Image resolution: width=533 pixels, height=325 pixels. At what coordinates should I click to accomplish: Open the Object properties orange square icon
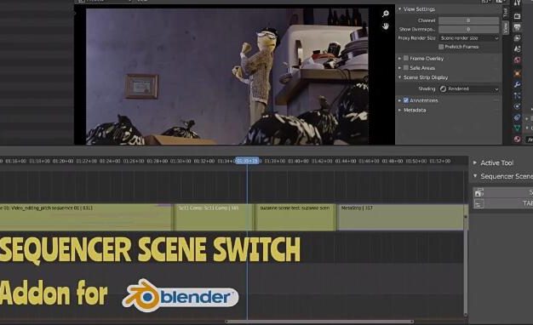(x=518, y=73)
